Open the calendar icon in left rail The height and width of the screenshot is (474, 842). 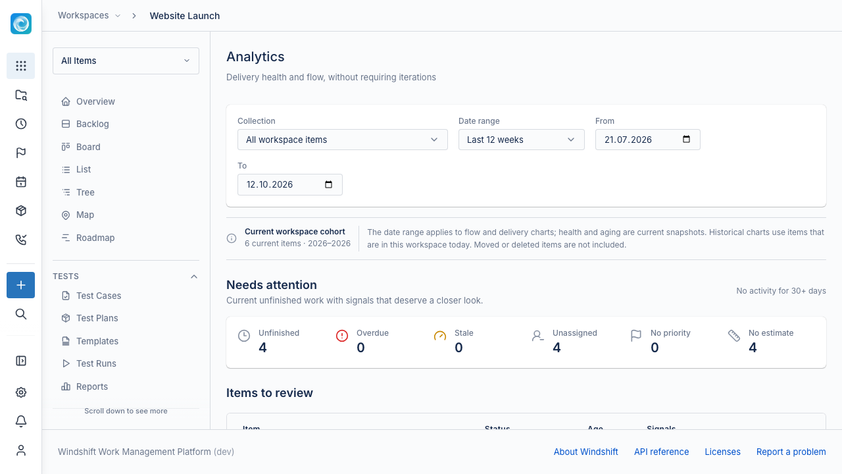(21, 182)
